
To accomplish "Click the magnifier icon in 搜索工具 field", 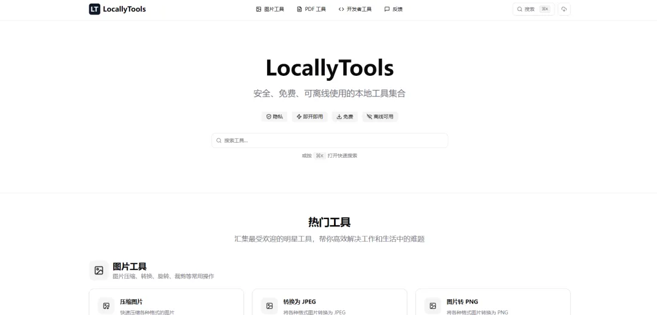I will pyautogui.click(x=219, y=140).
